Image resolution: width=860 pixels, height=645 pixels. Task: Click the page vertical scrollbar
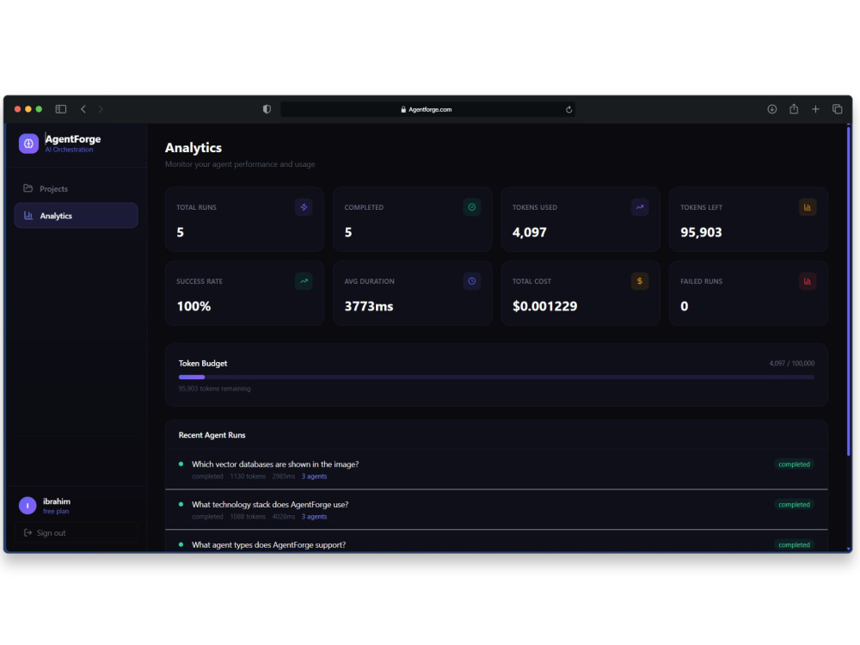tap(849, 291)
